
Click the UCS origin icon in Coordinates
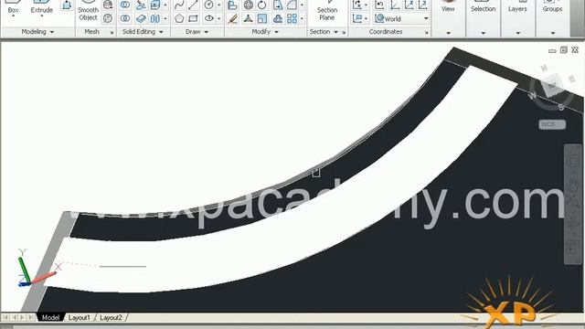tap(395, 5)
